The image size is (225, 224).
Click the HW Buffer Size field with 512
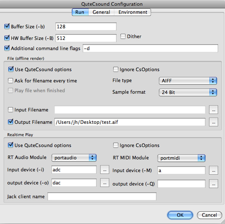[86, 38]
